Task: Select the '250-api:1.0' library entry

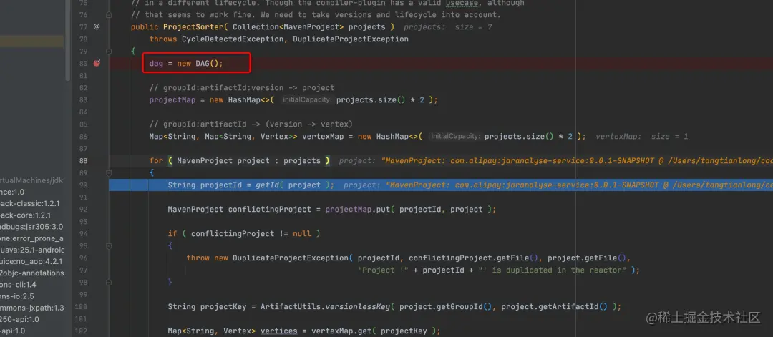Action: coord(19,319)
